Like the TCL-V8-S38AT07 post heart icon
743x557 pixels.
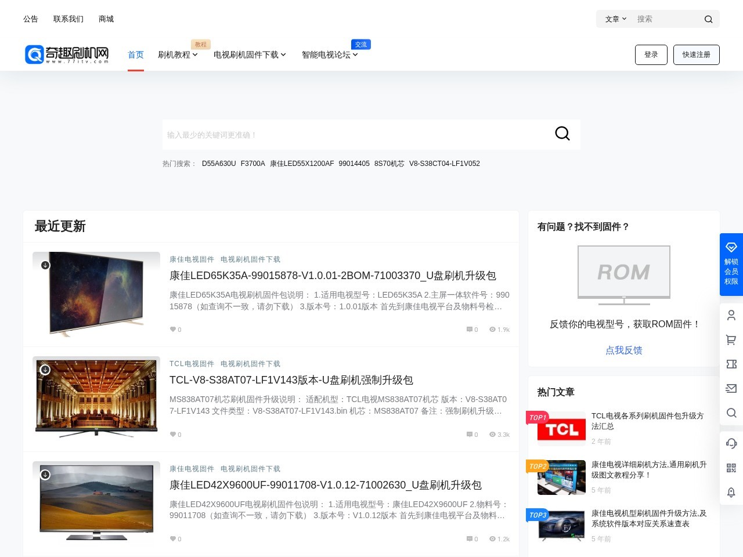point(172,435)
